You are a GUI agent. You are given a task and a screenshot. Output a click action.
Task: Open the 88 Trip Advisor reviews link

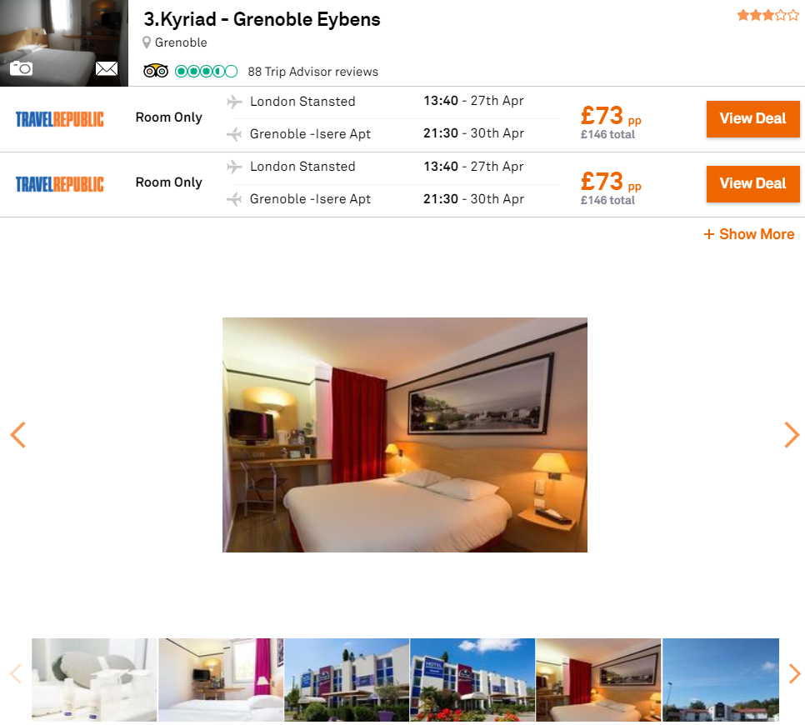(x=312, y=72)
